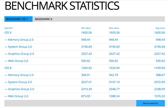Select the iOS 8 row label
The height and width of the screenshot is (108, 168).
click(x=8, y=68)
